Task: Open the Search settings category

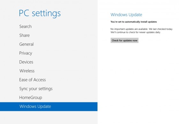Action: pyautogui.click(x=26, y=26)
